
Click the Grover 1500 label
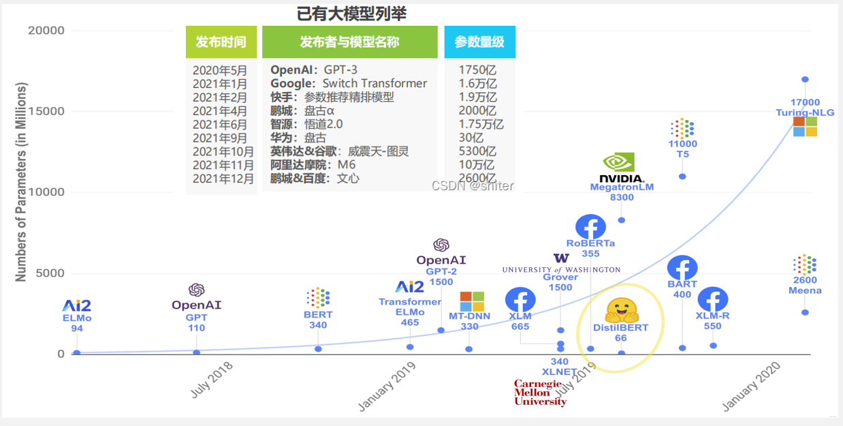pos(561,282)
